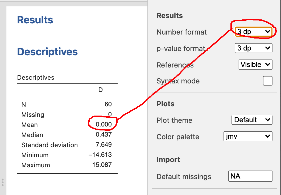Screen dimensions: 281x195
Task: Click the Mean value 0.000
Action: pyautogui.click(x=104, y=125)
